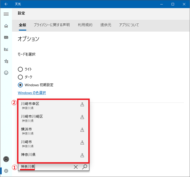Open the Windows の色選択 link
Image resolution: width=190 pixels, height=177 pixels.
tap(32, 93)
